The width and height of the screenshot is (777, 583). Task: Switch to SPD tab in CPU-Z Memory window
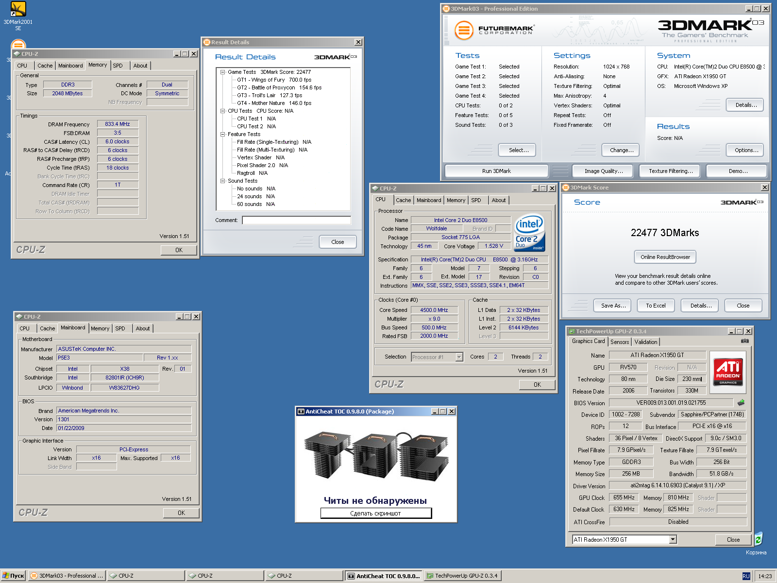point(118,66)
